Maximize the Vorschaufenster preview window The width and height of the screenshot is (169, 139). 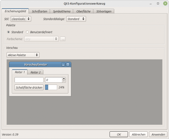68,65
